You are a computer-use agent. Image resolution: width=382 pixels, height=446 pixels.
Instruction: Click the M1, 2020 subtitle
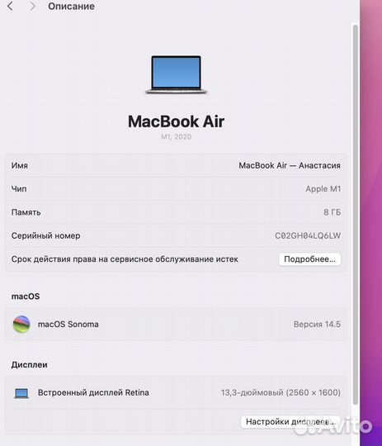tap(177, 137)
